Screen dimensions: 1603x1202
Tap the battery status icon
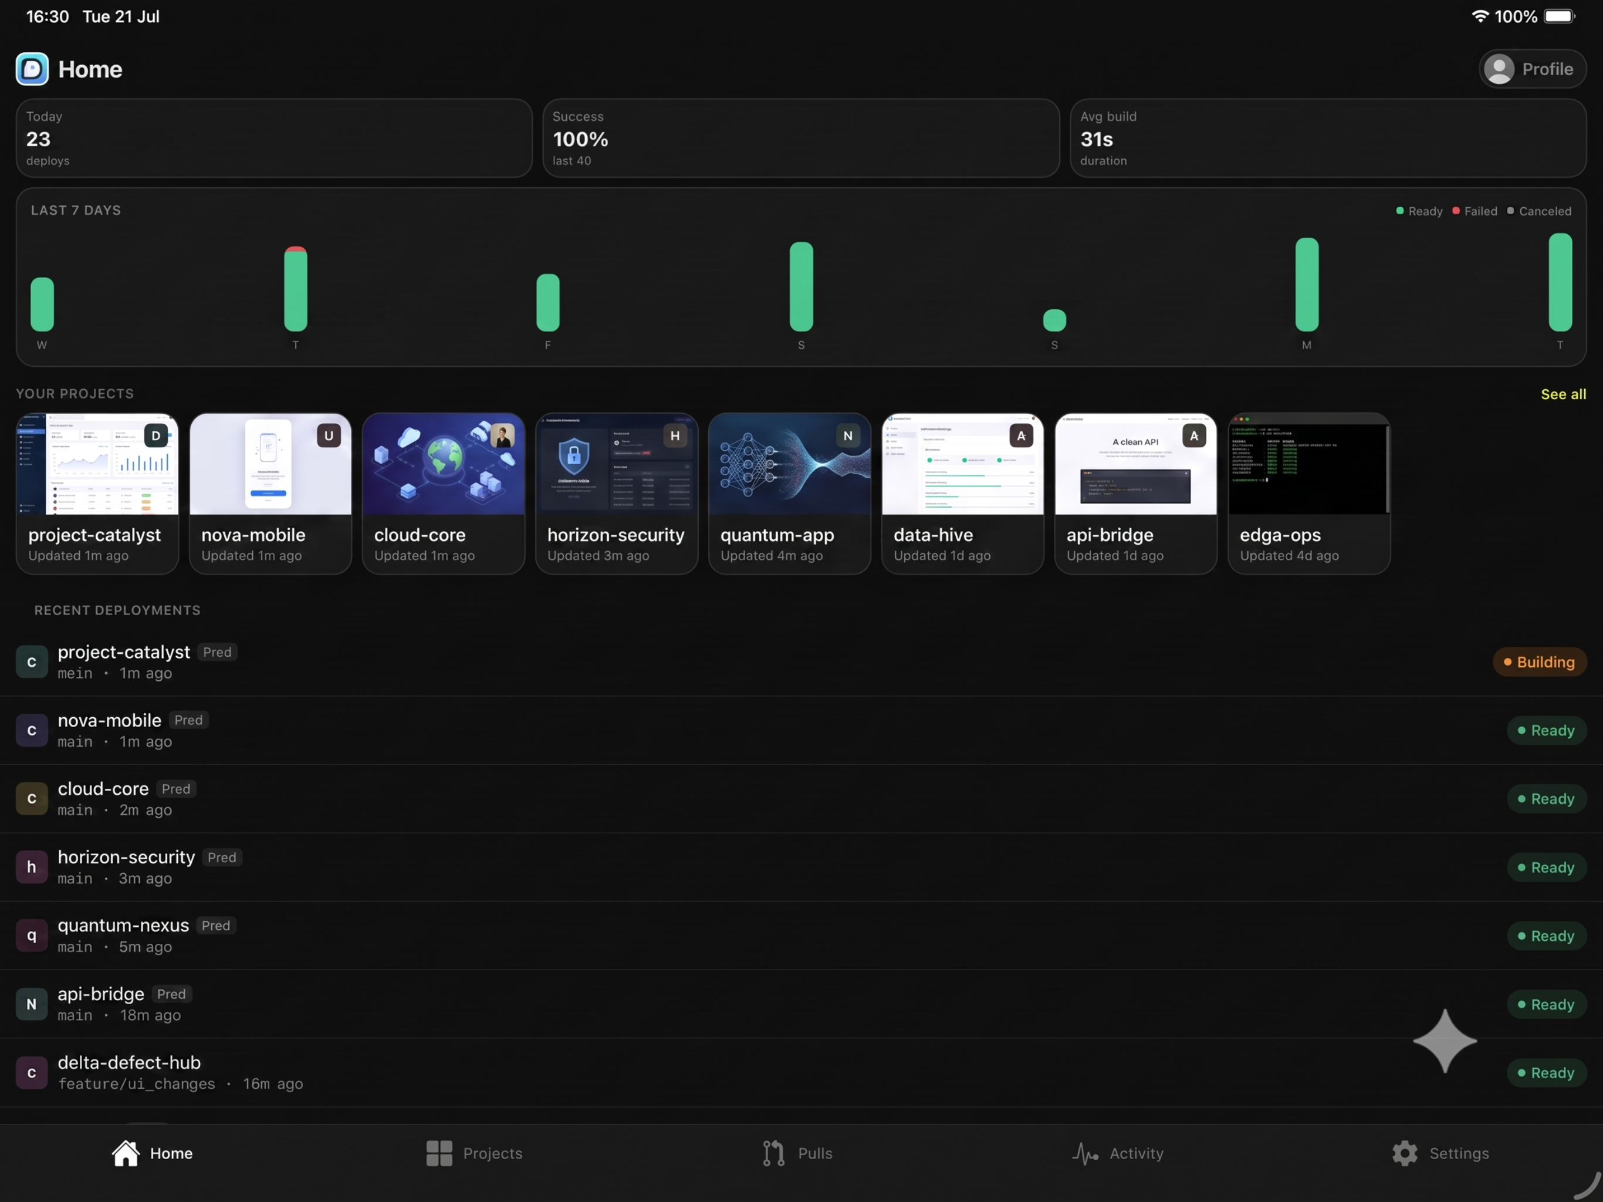click(x=1560, y=16)
